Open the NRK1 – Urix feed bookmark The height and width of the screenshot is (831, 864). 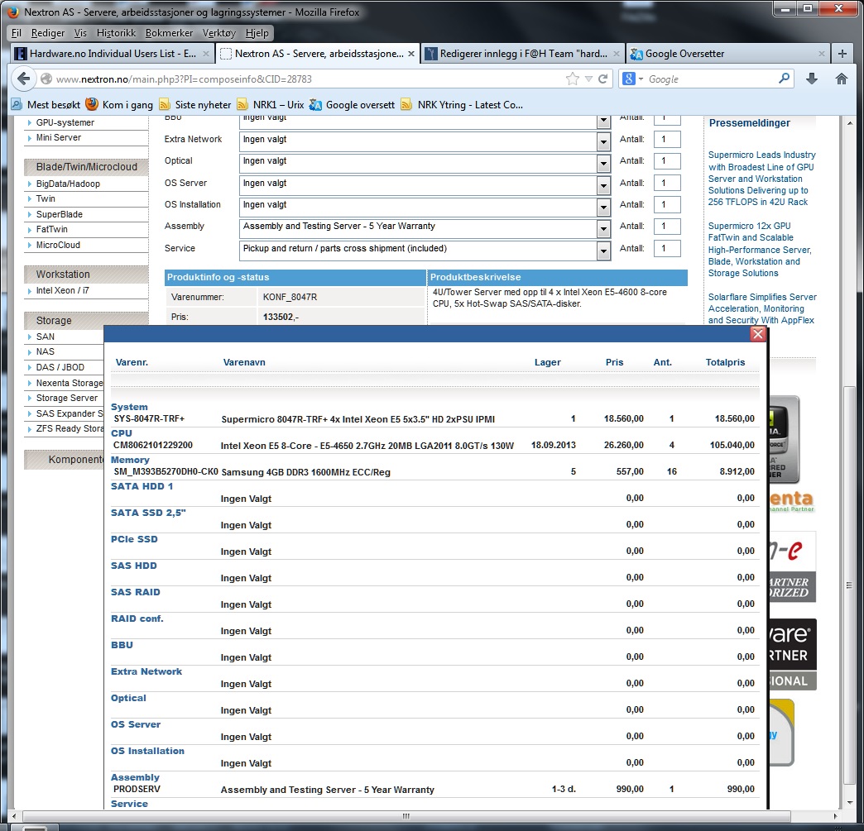[271, 105]
